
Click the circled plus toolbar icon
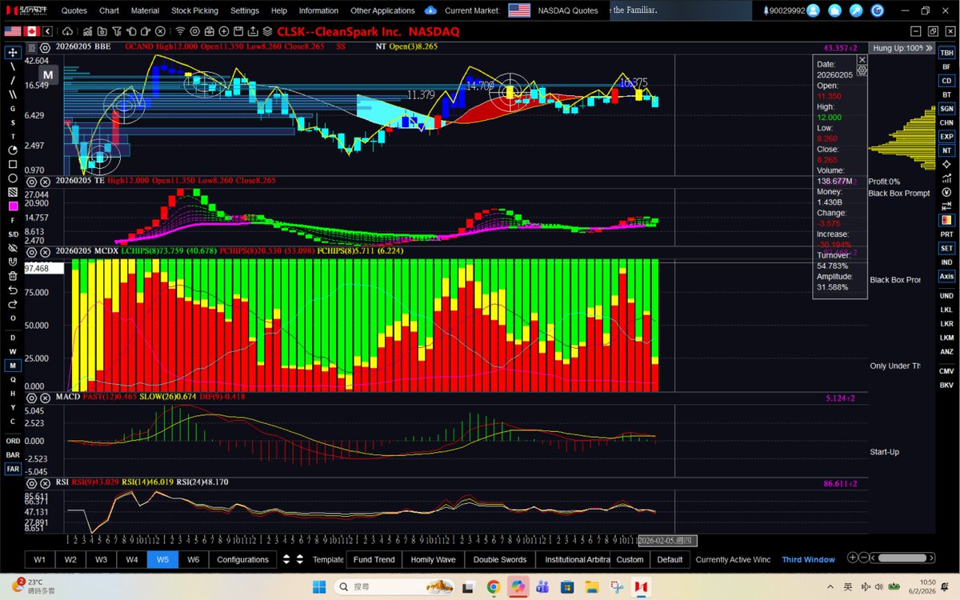pyautogui.click(x=223, y=31)
